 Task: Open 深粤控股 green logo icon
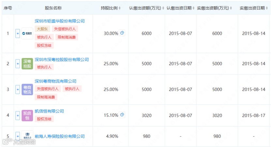pyautogui.click(x=27, y=64)
